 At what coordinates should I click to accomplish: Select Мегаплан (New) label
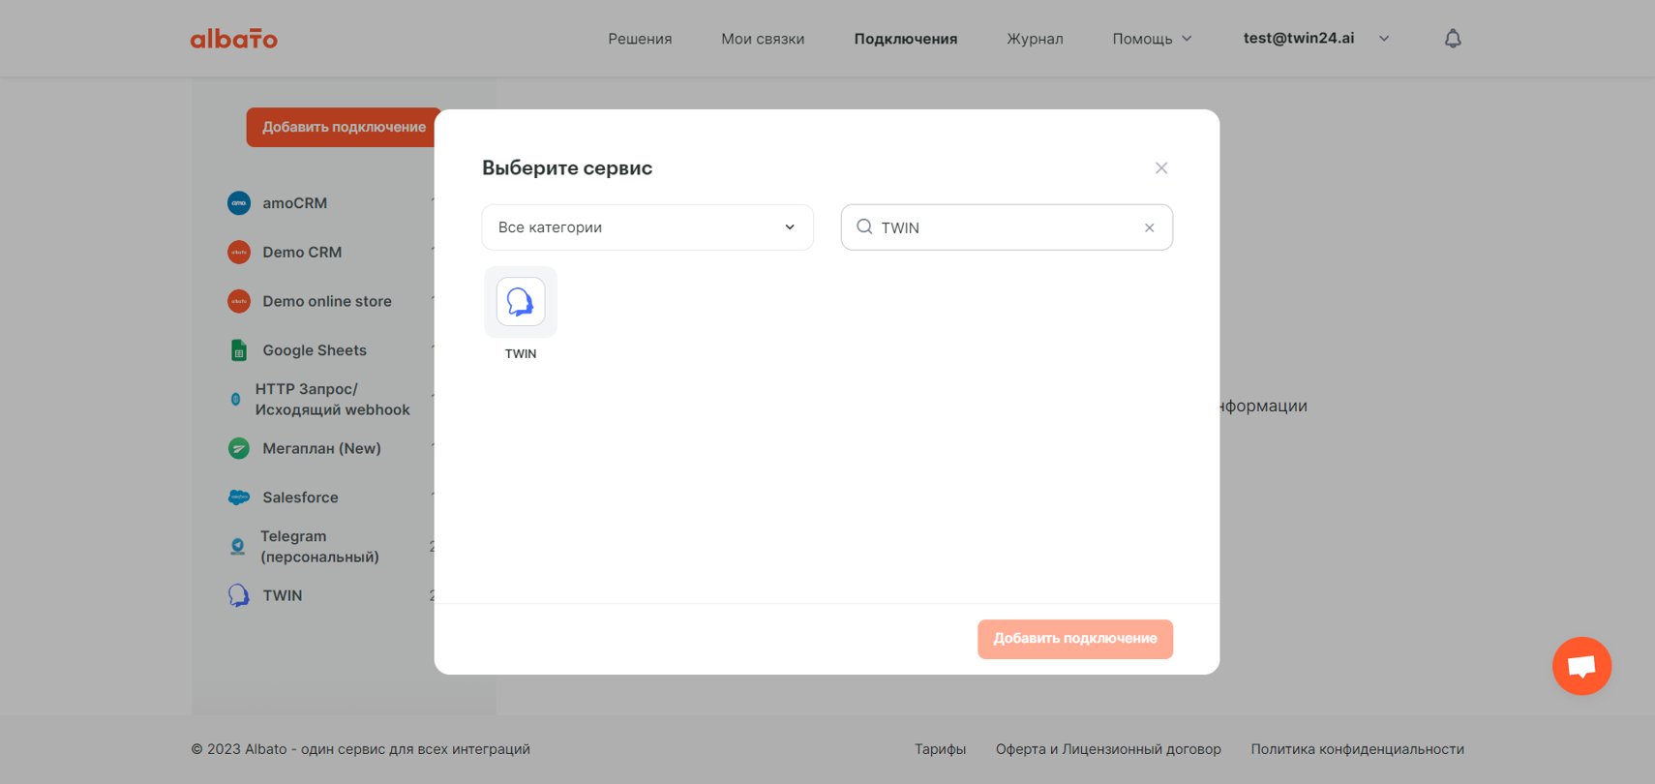(x=321, y=448)
